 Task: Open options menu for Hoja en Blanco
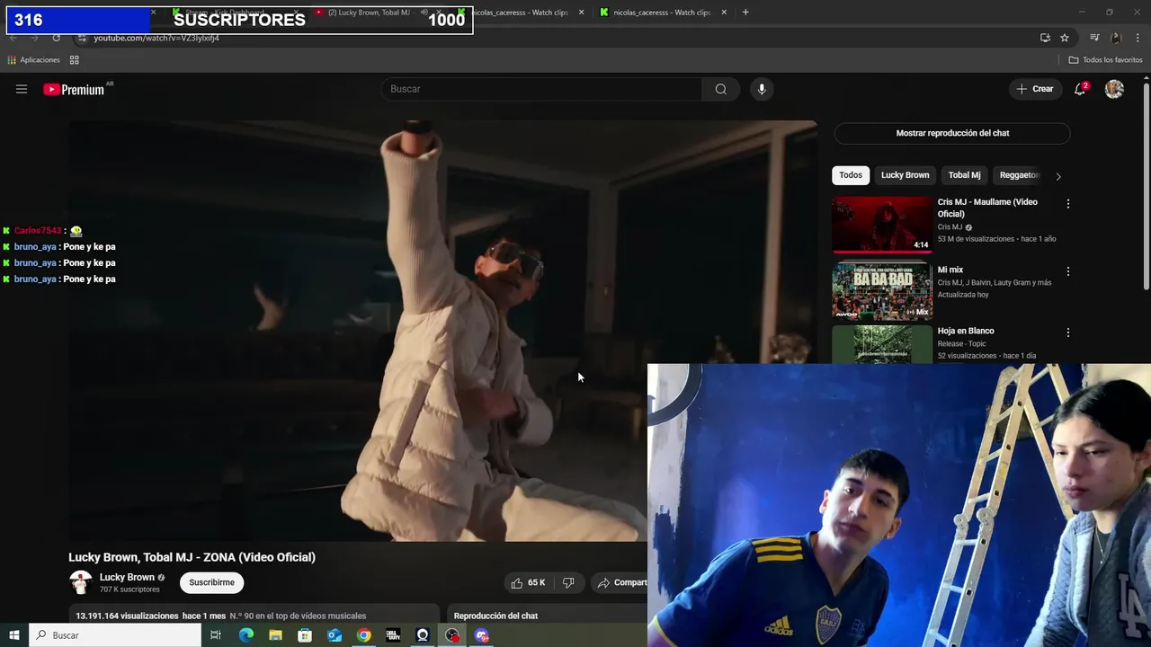click(x=1067, y=332)
